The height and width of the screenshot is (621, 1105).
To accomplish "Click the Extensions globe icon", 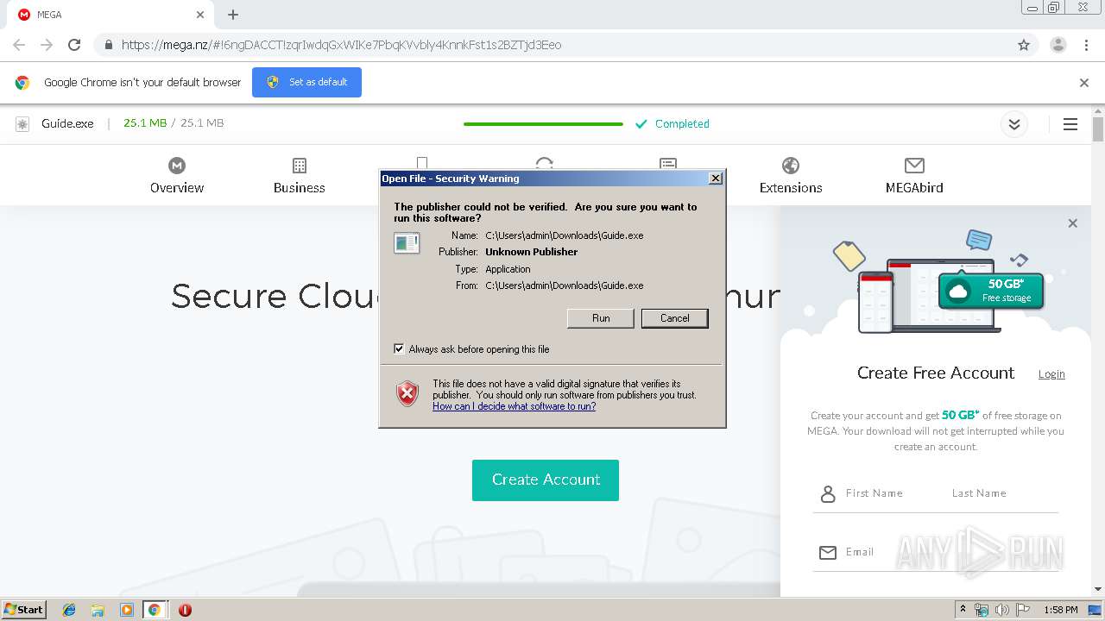I will [x=791, y=165].
